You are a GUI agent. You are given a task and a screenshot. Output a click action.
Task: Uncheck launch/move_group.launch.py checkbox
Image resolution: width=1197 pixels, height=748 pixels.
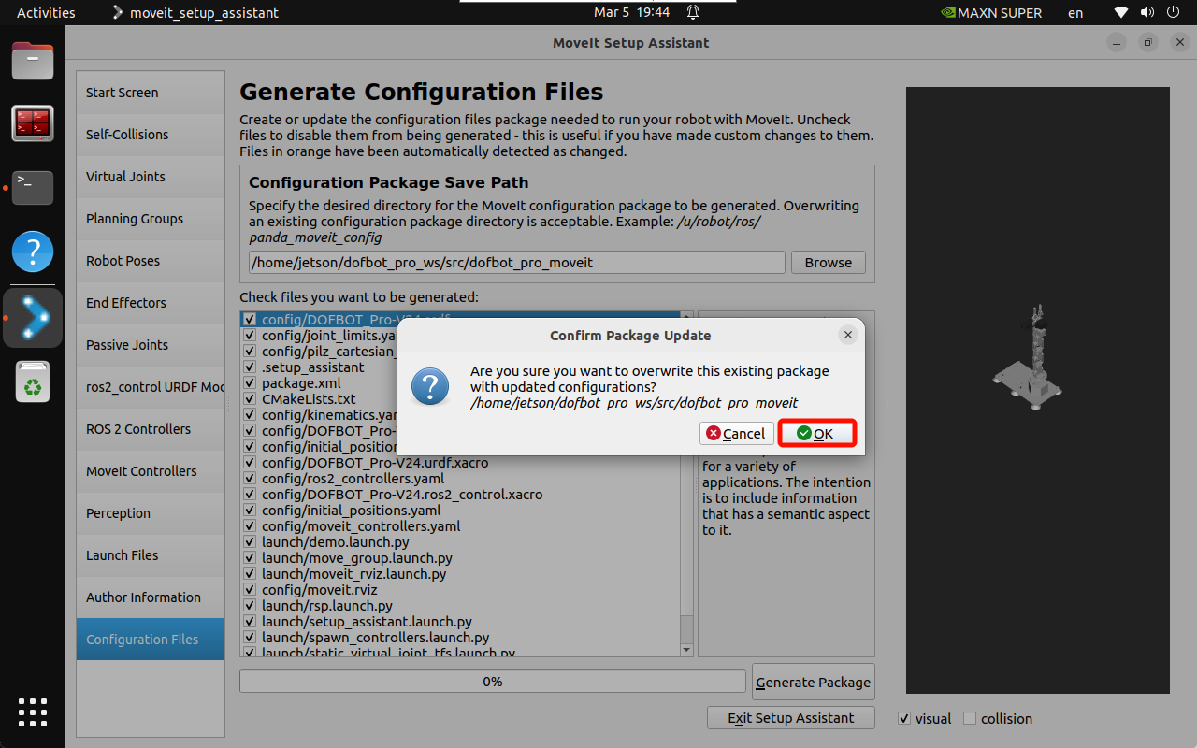coord(250,557)
